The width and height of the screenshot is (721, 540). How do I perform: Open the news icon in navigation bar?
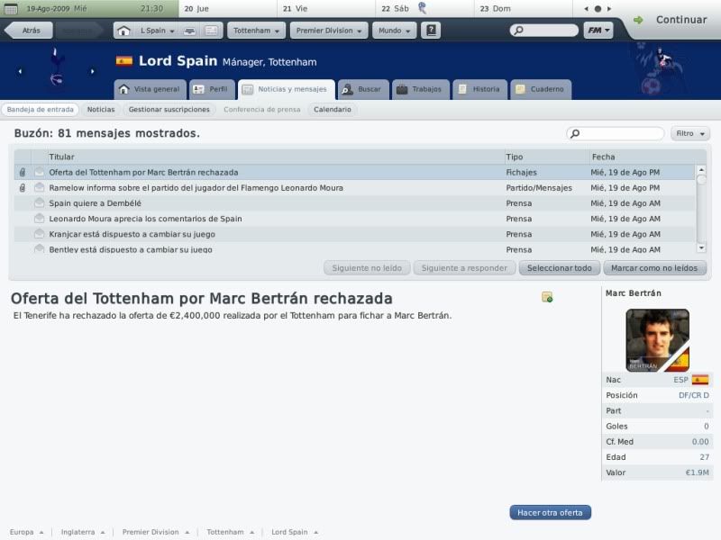pyautogui.click(x=211, y=31)
